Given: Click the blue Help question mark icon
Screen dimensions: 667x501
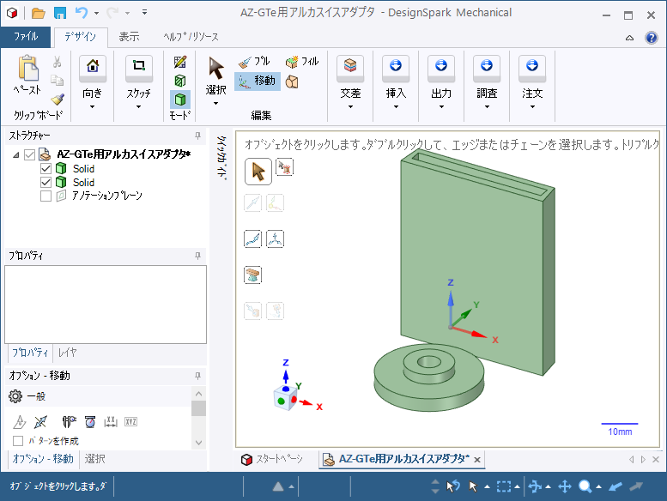Looking at the screenshot, I should pyautogui.click(x=652, y=38).
